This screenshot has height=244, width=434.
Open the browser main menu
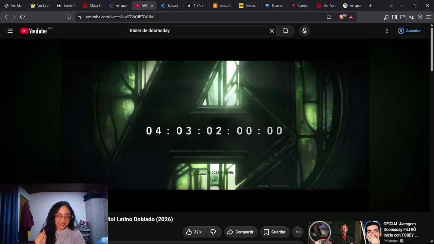[428, 17]
